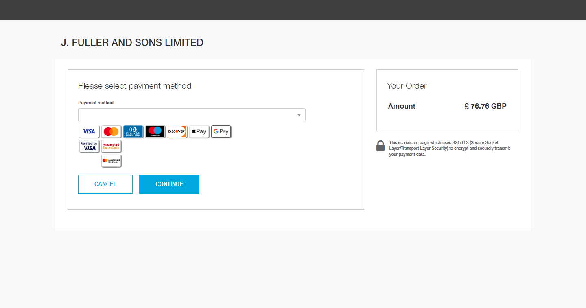The height and width of the screenshot is (308, 586).
Task: Click the SSL/TLS security notice text
Action: tap(449, 149)
